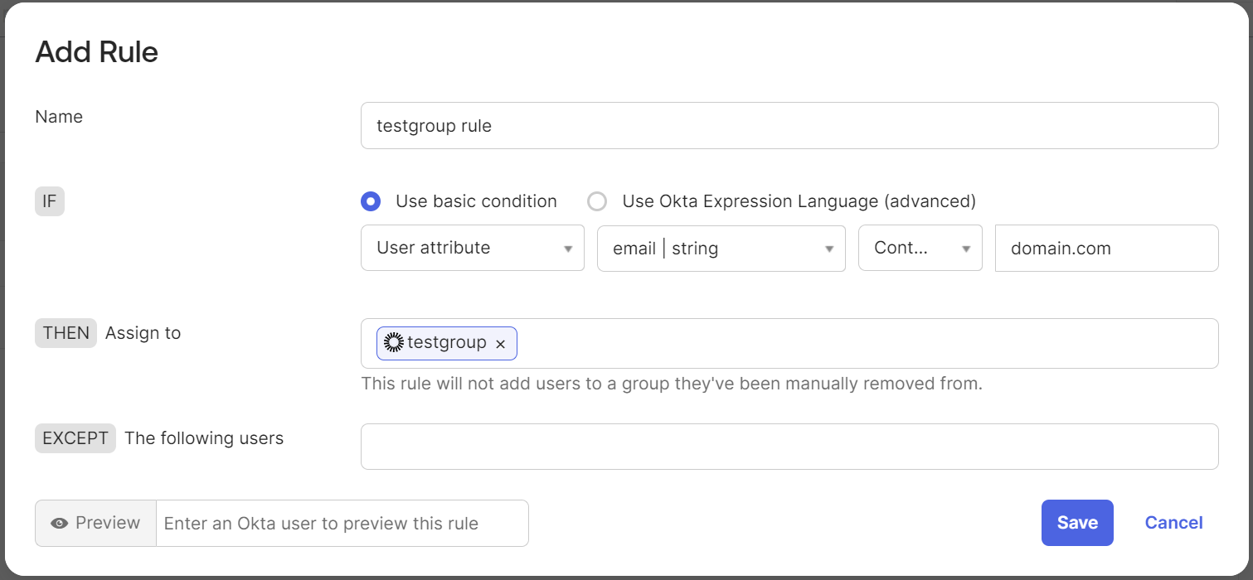
Task: Click the THEN badge label
Action: (x=66, y=333)
